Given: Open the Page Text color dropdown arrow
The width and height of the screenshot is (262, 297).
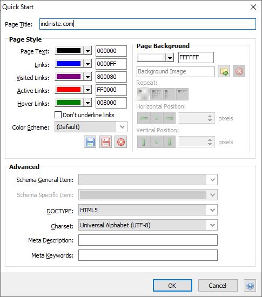Looking at the screenshot, I should (88, 51).
